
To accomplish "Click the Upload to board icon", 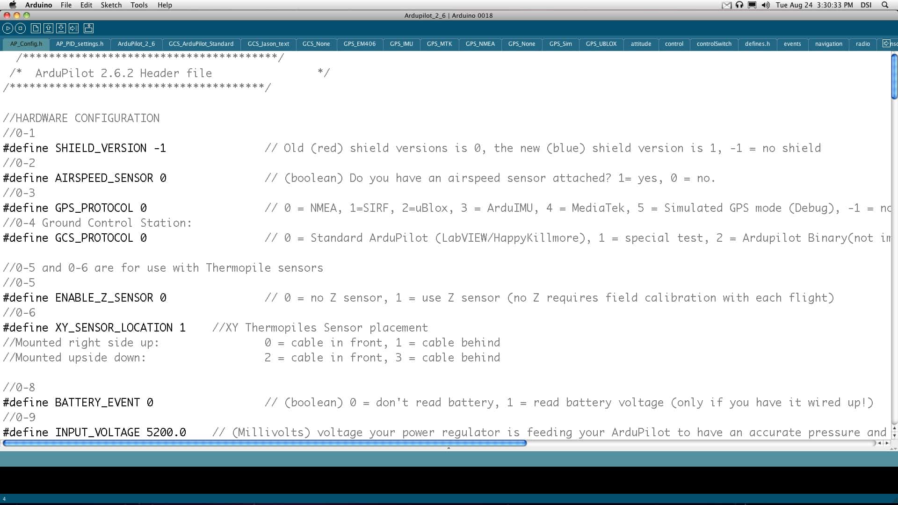I will (x=74, y=29).
